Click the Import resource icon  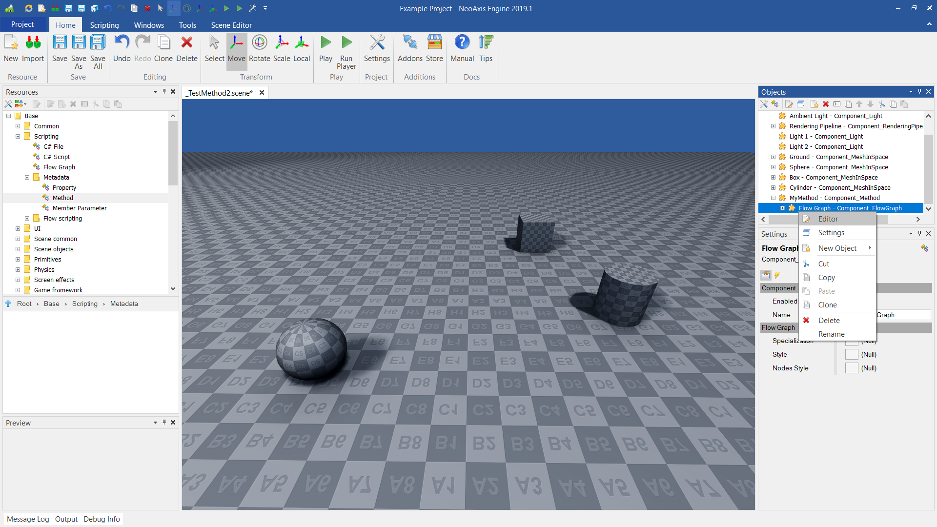click(x=33, y=43)
